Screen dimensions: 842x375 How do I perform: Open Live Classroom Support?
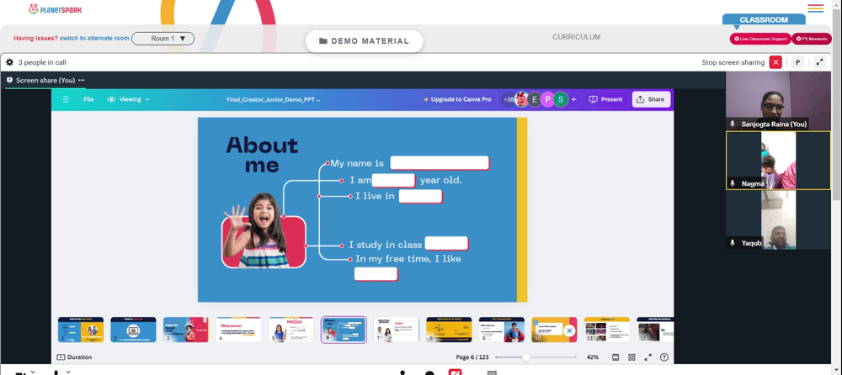coord(759,39)
